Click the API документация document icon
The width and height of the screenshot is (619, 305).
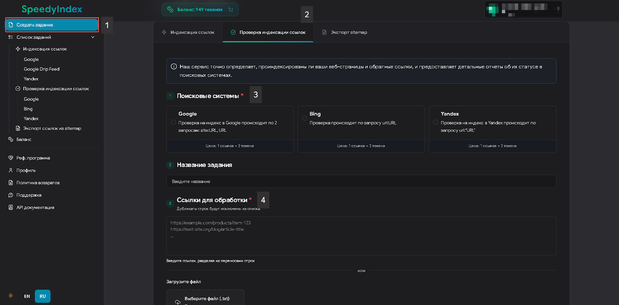11,208
